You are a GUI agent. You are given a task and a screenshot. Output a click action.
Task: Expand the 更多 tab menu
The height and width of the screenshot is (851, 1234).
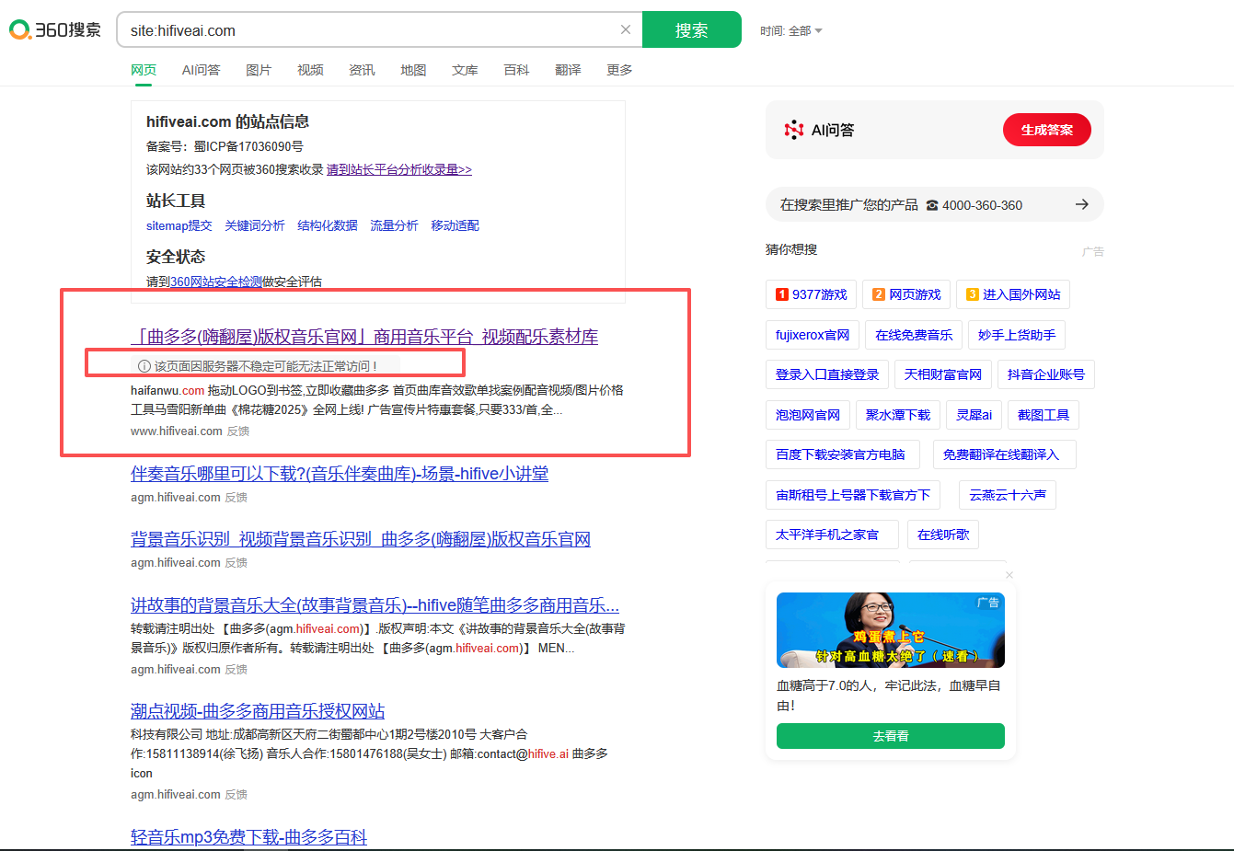(x=619, y=70)
